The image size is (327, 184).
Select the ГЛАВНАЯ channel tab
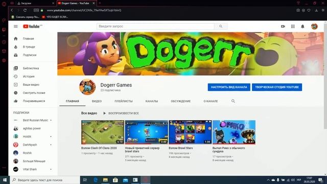73,101
